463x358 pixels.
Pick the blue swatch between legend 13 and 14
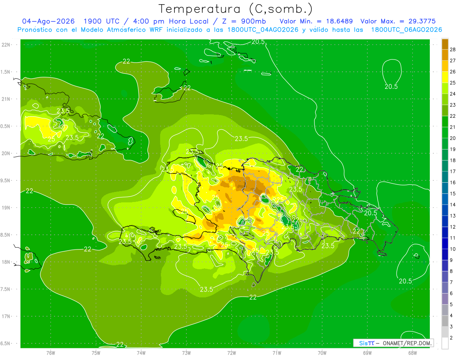coord(445,210)
